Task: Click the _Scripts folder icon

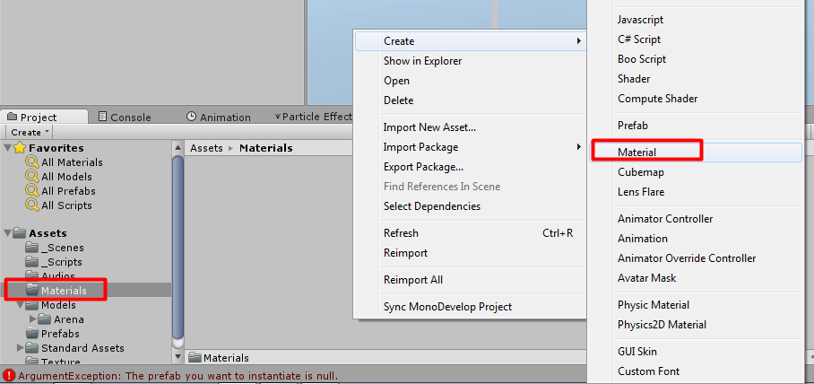Action: tap(32, 262)
